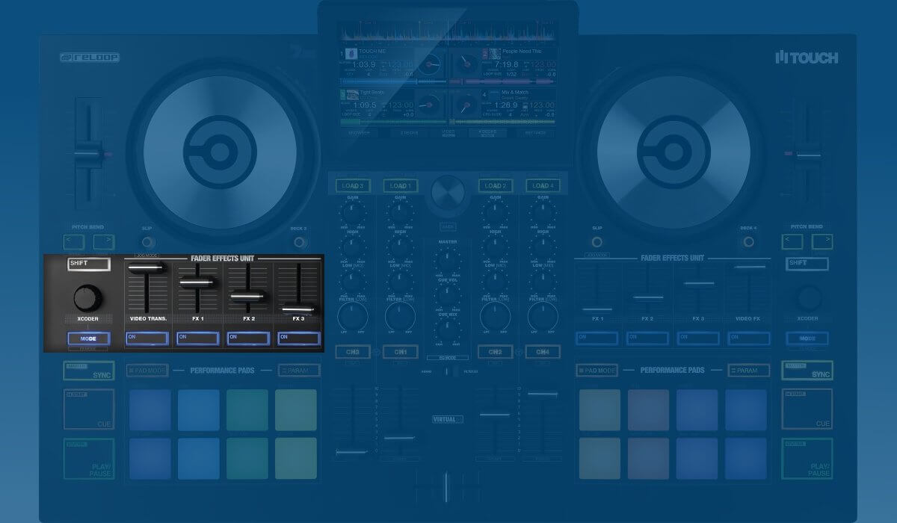The height and width of the screenshot is (523, 897).
Task: Toggle ON button under right deck FX 1
Action: tap(597, 338)
